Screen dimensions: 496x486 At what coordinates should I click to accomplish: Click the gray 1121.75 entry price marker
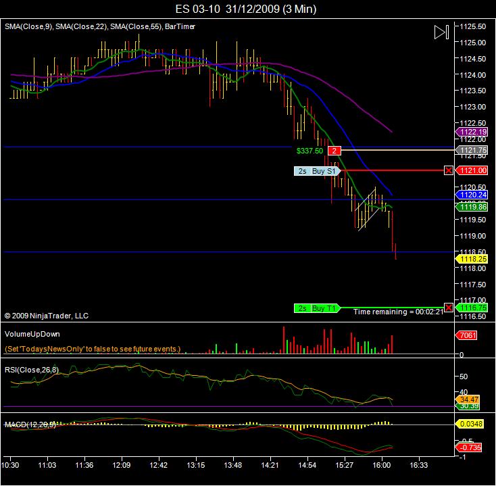point(471,150)
